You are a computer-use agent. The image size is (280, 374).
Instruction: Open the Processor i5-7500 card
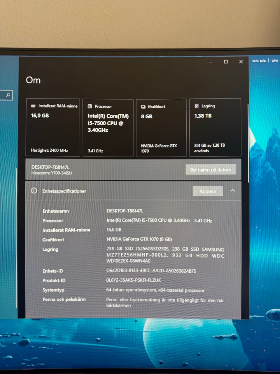(x=108, y=128)
